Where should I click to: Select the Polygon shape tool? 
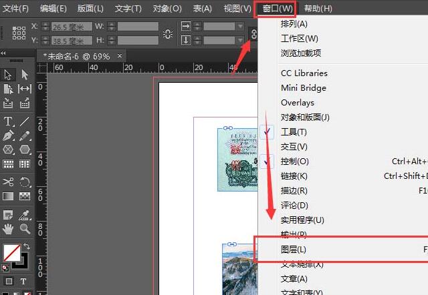pos(25,150)
